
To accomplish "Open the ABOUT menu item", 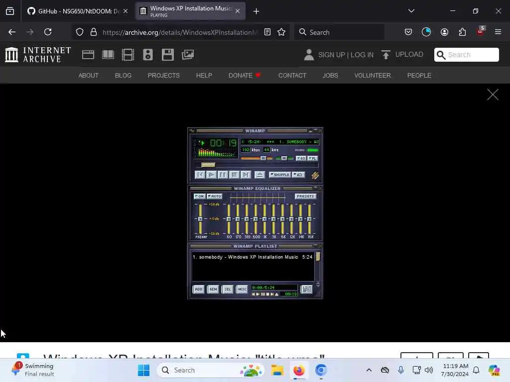I will pos(89,76).
